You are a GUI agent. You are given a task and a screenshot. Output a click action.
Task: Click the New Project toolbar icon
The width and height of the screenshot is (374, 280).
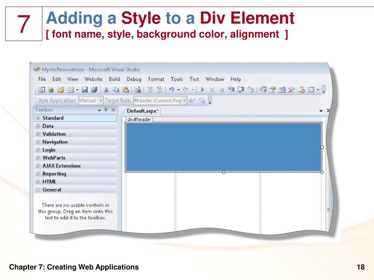(x=42, y=90)
